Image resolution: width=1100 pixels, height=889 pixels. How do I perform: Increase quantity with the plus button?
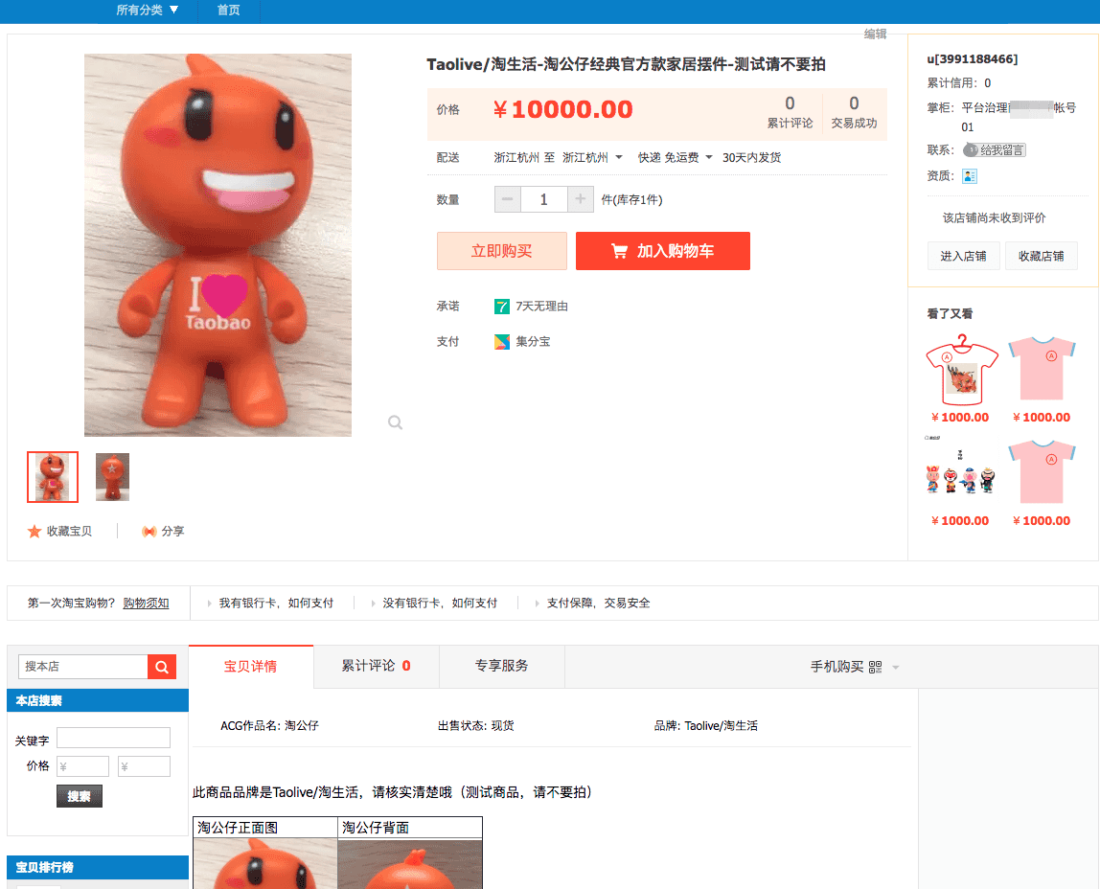coord(580,199)
